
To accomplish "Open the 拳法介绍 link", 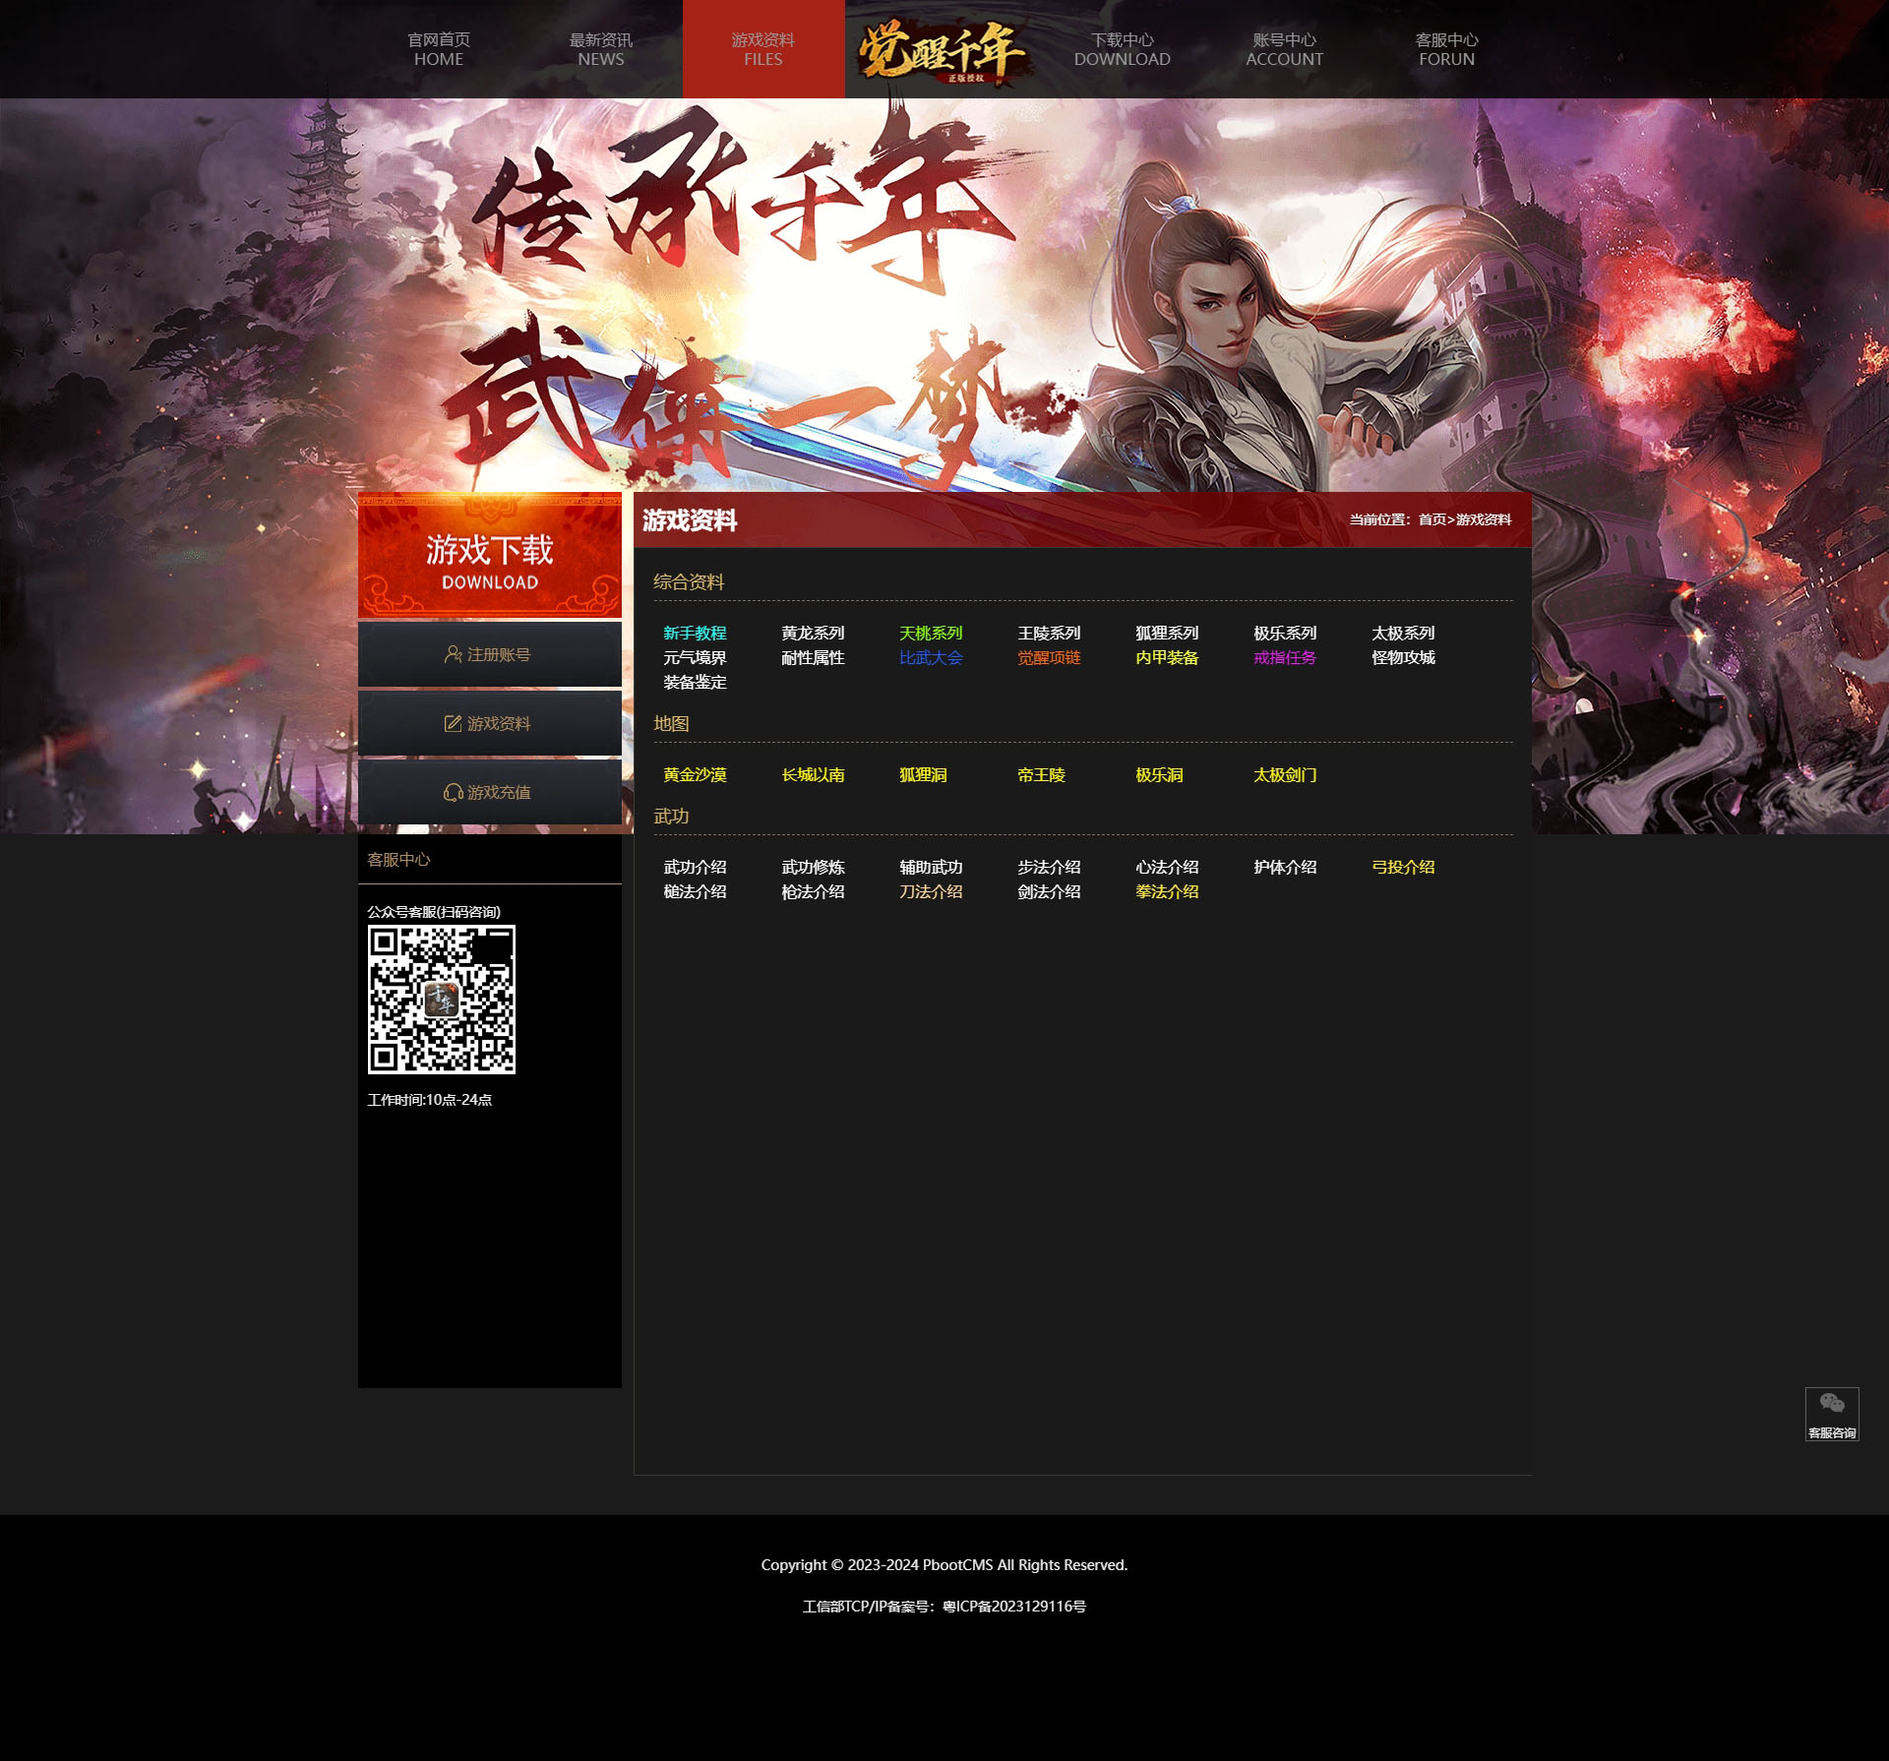I will 1167,891.
